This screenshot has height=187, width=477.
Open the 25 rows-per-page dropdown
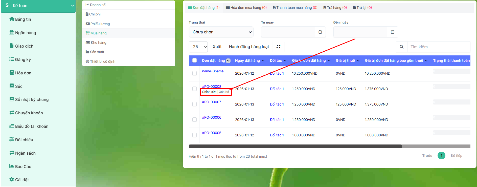(198, 47)
